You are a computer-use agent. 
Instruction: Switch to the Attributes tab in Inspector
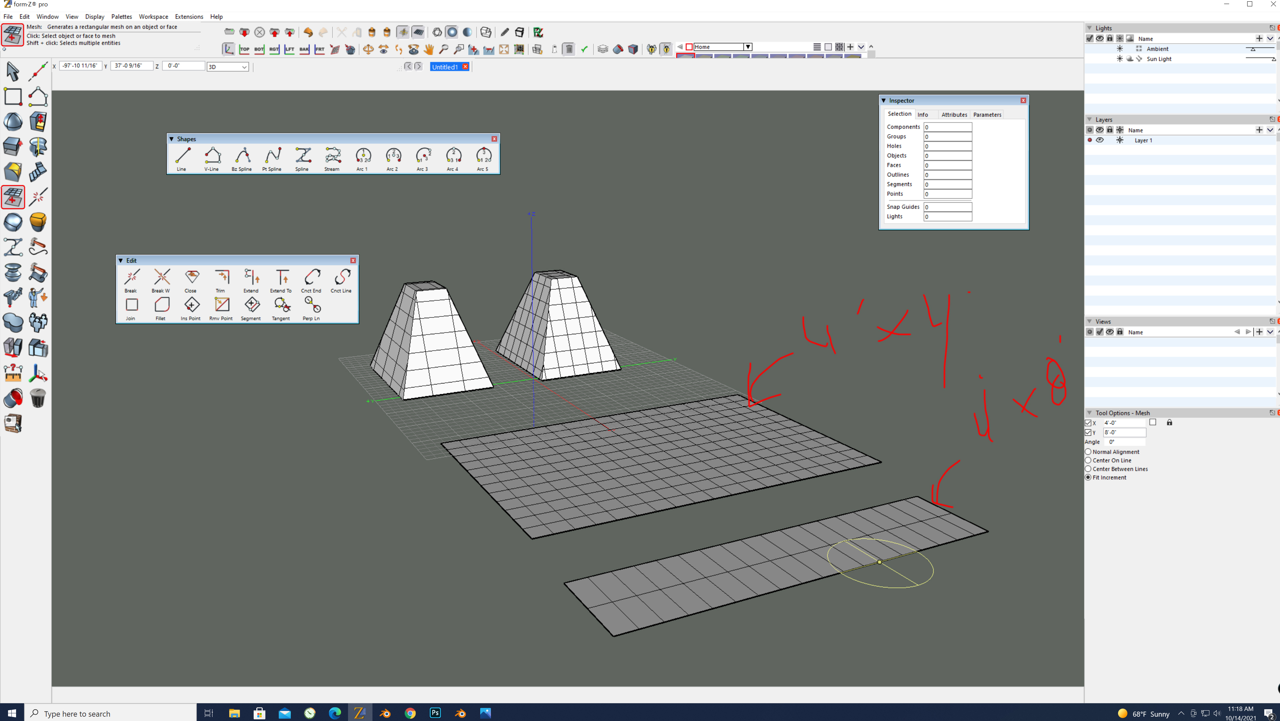point(954,115)
